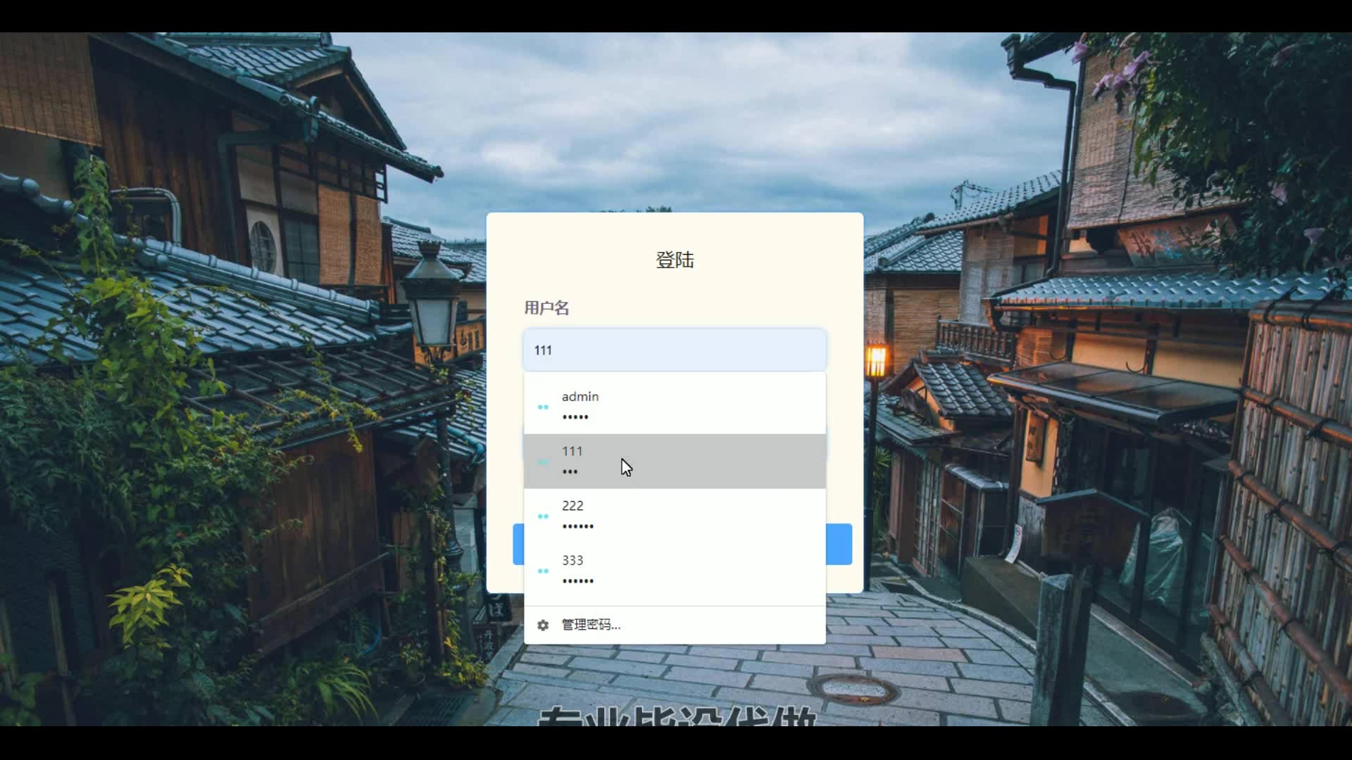Click the 用户名 field label
The image size is (1352, 760).
tap(546, 308)
